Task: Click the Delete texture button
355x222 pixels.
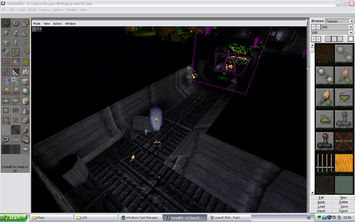Action: click(343, 202)
